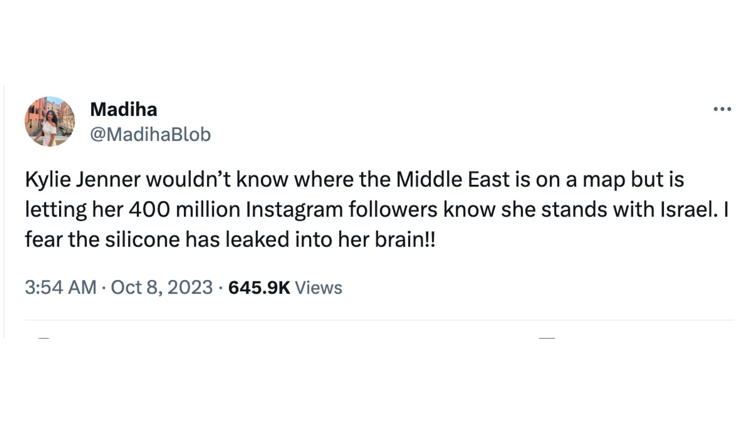
Task: Click the word map in tweet
Action: coord(604,180)
